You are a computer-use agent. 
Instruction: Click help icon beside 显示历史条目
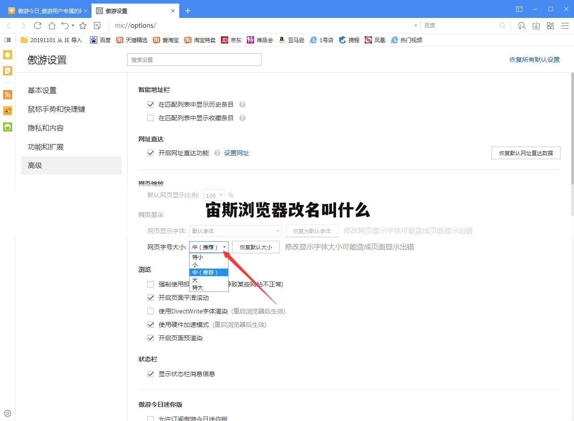click(x=242, y=104)
